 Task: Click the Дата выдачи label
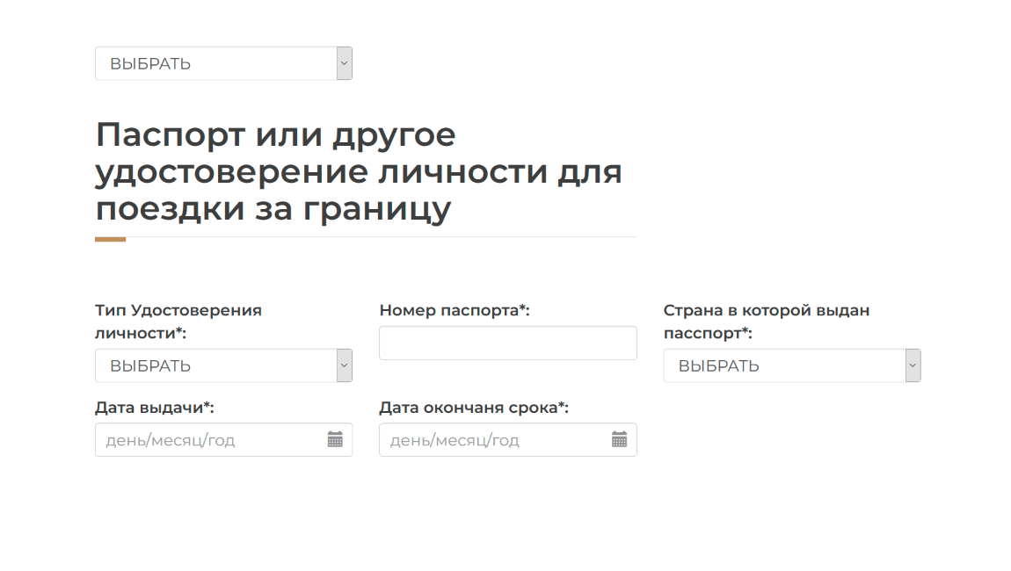coord(155,408)
